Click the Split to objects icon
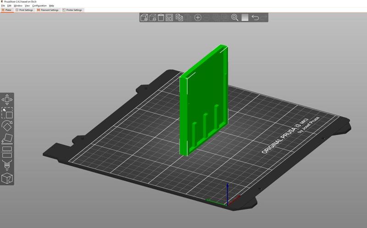 click(217, 17)
